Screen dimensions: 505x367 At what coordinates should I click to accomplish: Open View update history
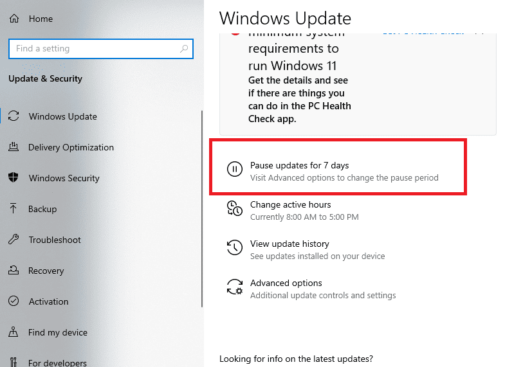pyautogui.click(x=289, y=244)
